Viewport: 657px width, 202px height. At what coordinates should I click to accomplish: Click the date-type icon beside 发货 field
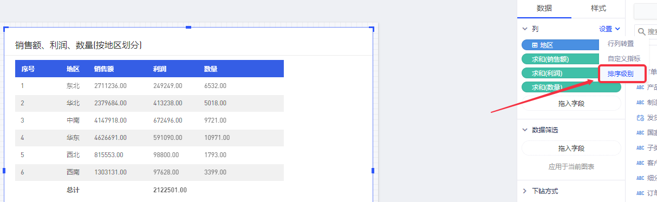640,117
